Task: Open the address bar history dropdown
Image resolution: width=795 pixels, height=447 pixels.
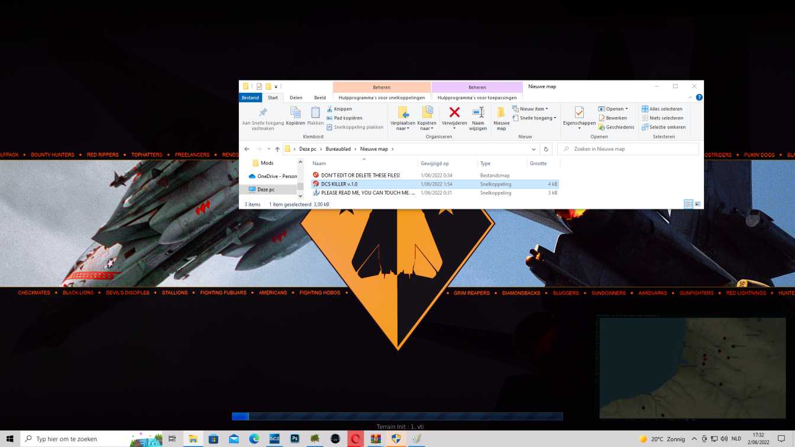Action: 534,149
